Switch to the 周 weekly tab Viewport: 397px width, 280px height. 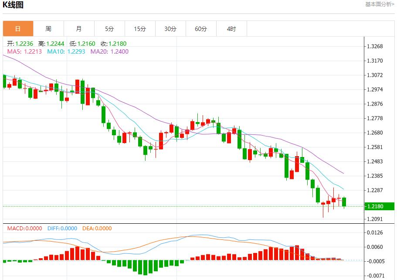[48, 29]
